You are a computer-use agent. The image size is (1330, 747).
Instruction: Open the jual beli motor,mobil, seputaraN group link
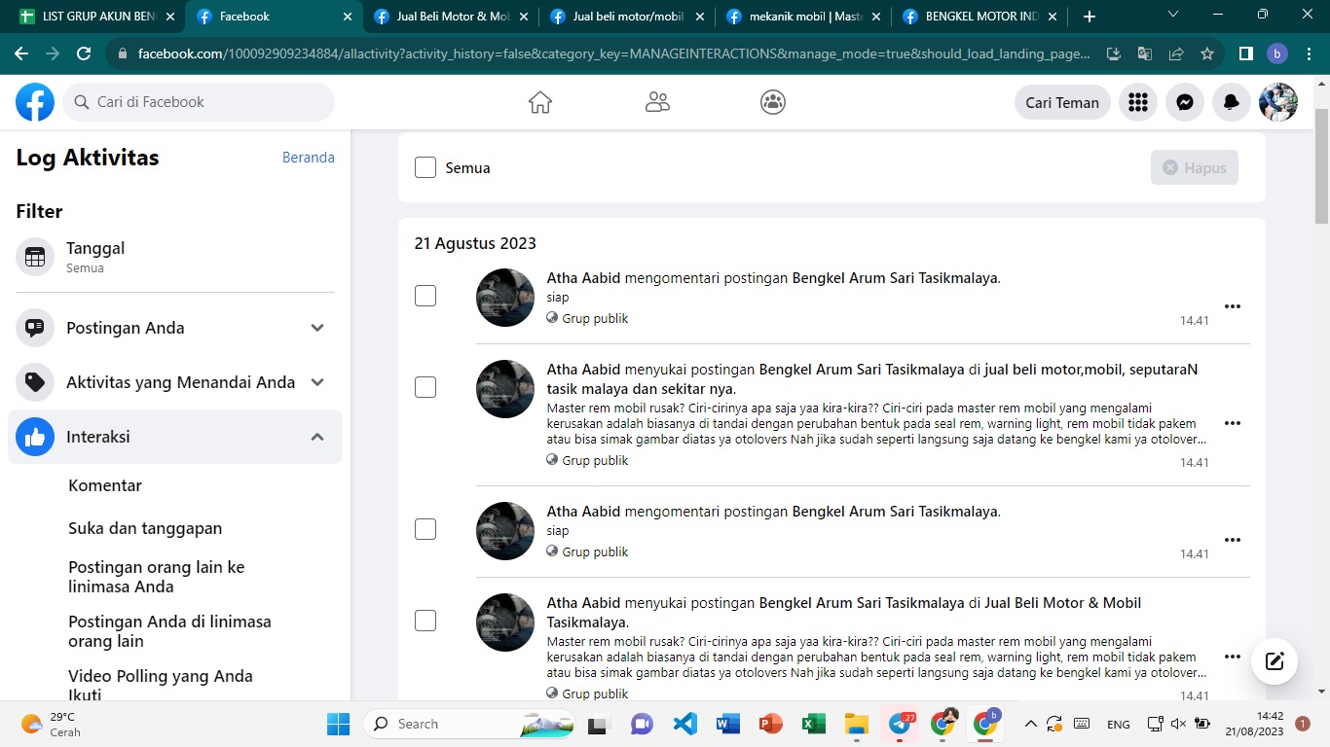[872, 379]
